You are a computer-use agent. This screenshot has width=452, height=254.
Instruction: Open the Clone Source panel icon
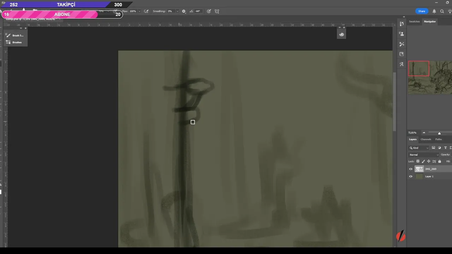pos(402,34)
